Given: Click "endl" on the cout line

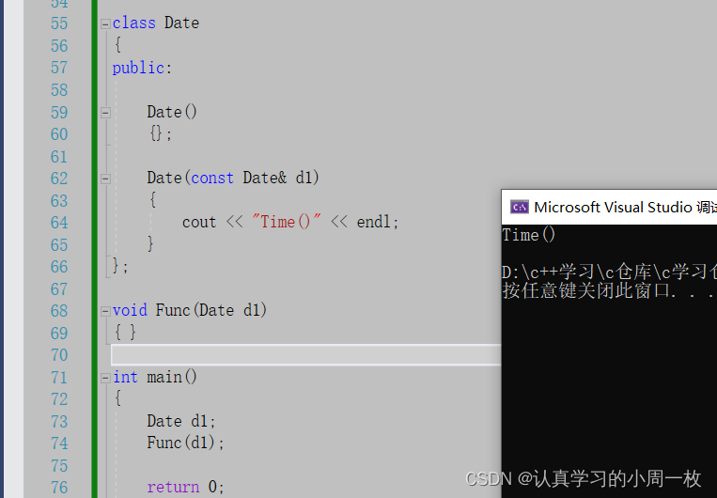Looking at the screenshot, I should pos(374,222).
